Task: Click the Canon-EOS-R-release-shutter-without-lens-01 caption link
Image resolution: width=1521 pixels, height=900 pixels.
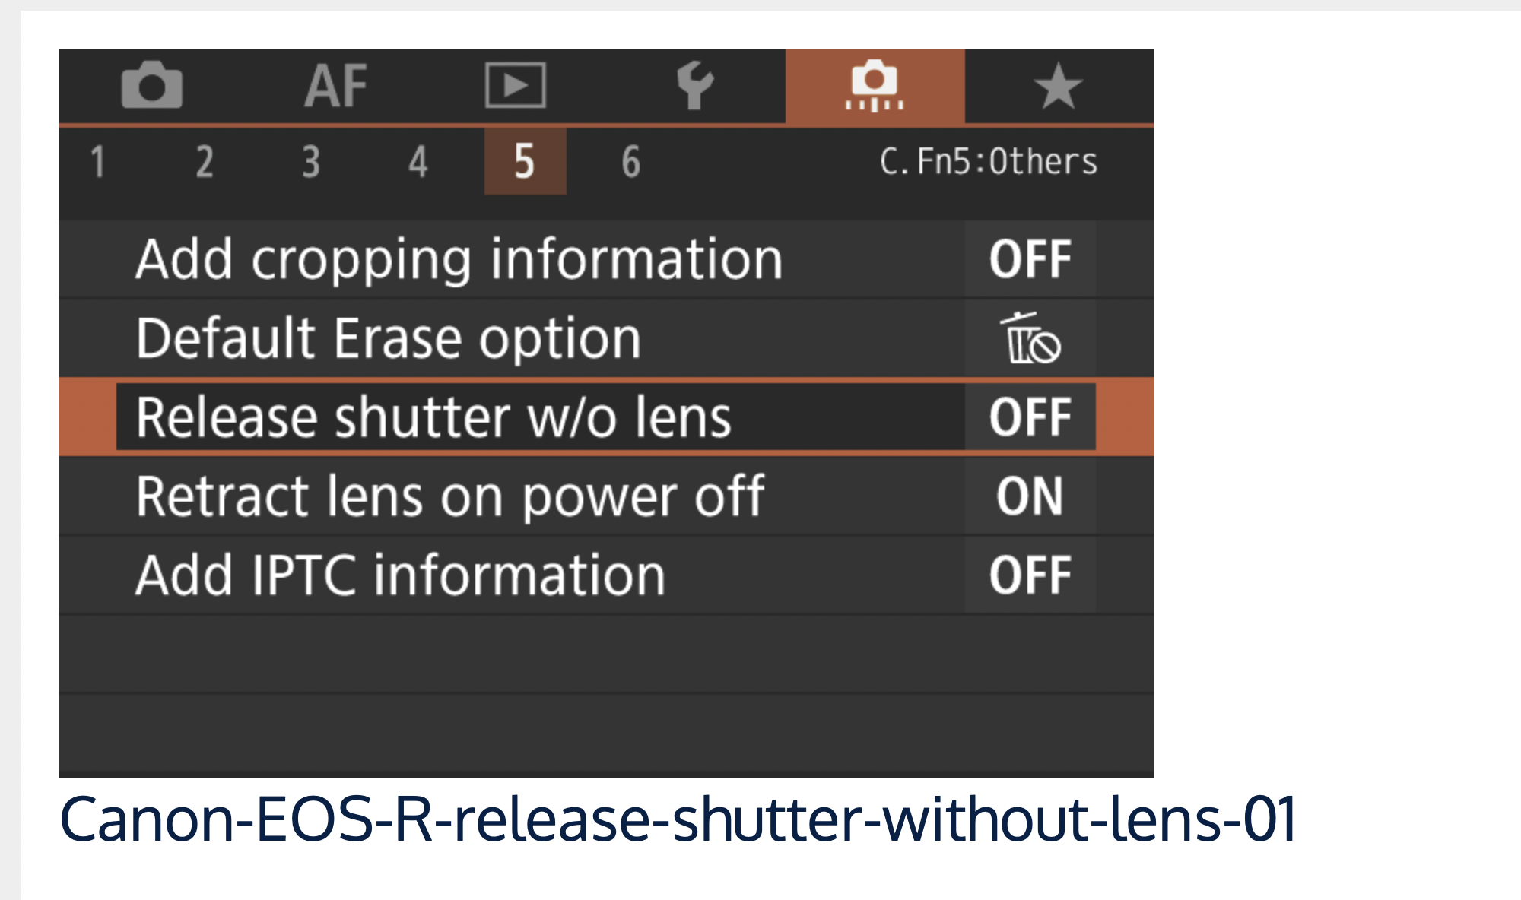Action: (678, 819)
